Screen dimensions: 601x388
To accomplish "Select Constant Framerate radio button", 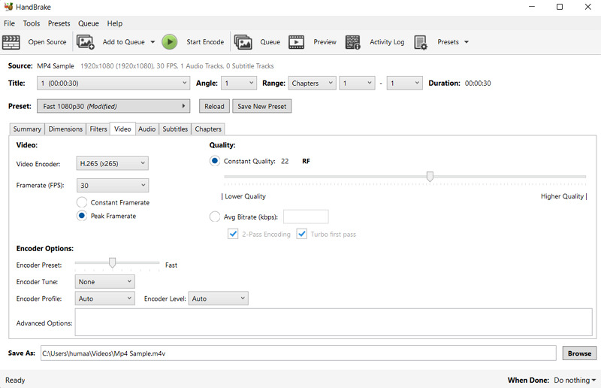I will (x=82, y=202).
